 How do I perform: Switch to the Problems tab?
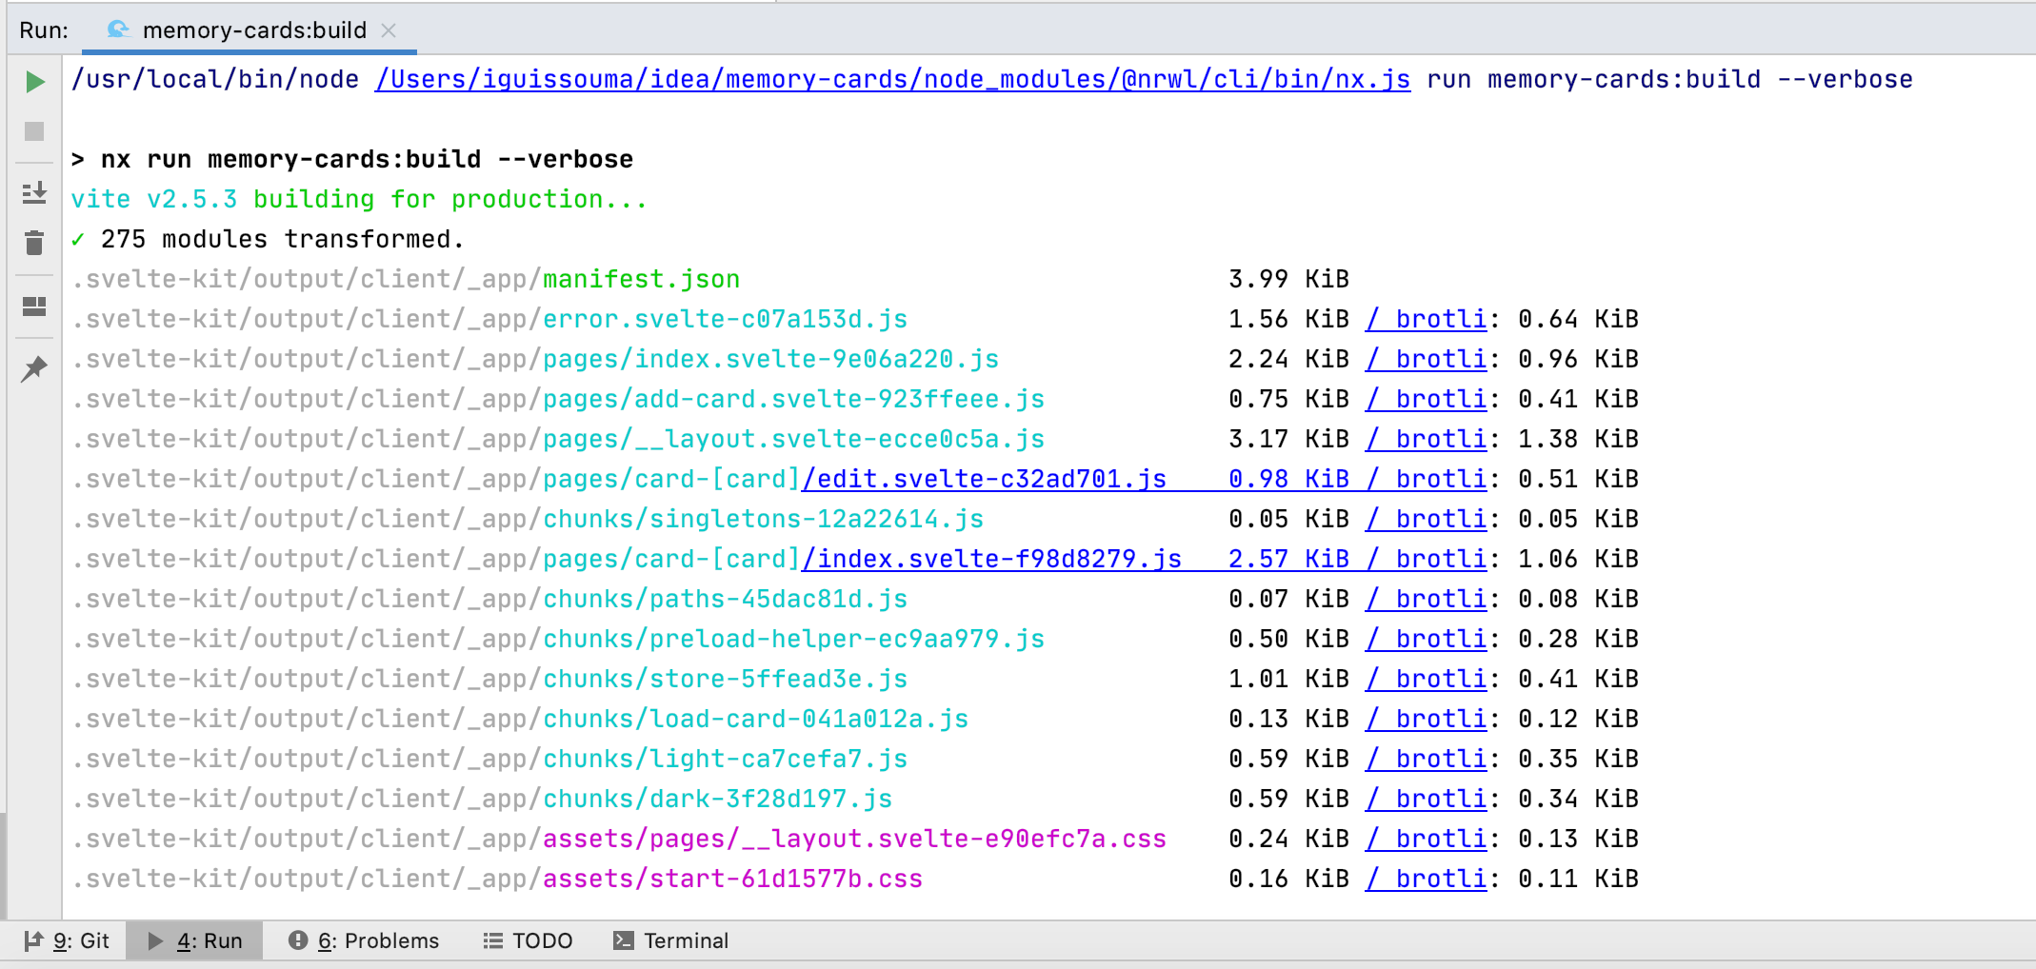point(380,940)
